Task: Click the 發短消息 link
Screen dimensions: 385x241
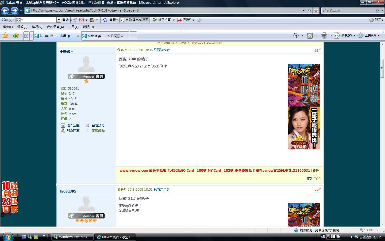Action: (x=98, y=125)
